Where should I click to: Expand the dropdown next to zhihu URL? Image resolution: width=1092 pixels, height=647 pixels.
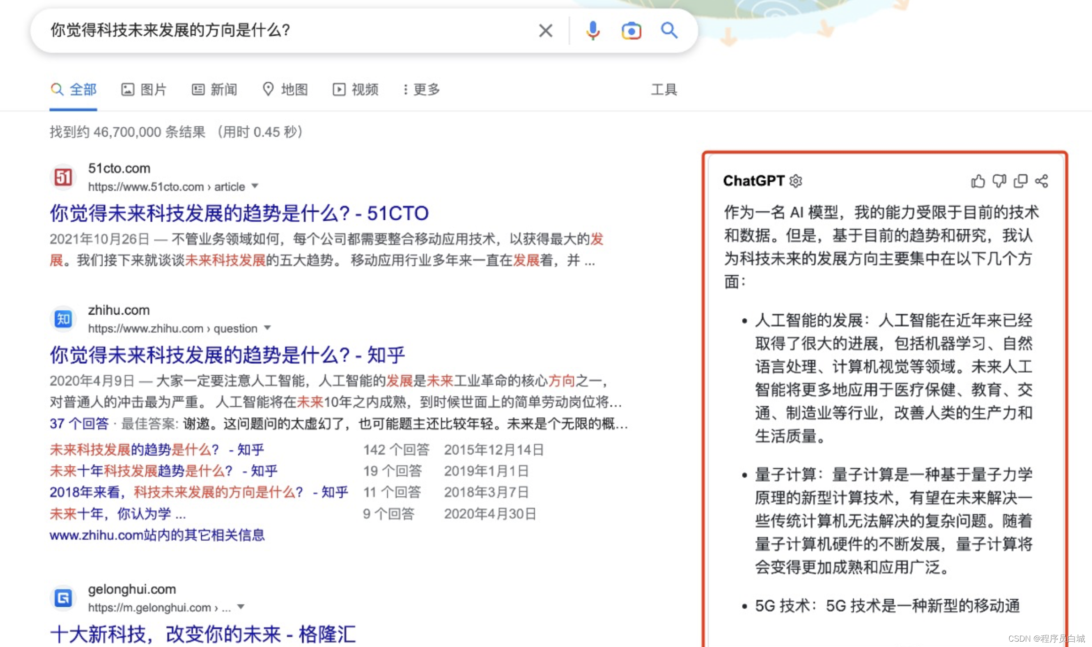[x=267, y=328]
